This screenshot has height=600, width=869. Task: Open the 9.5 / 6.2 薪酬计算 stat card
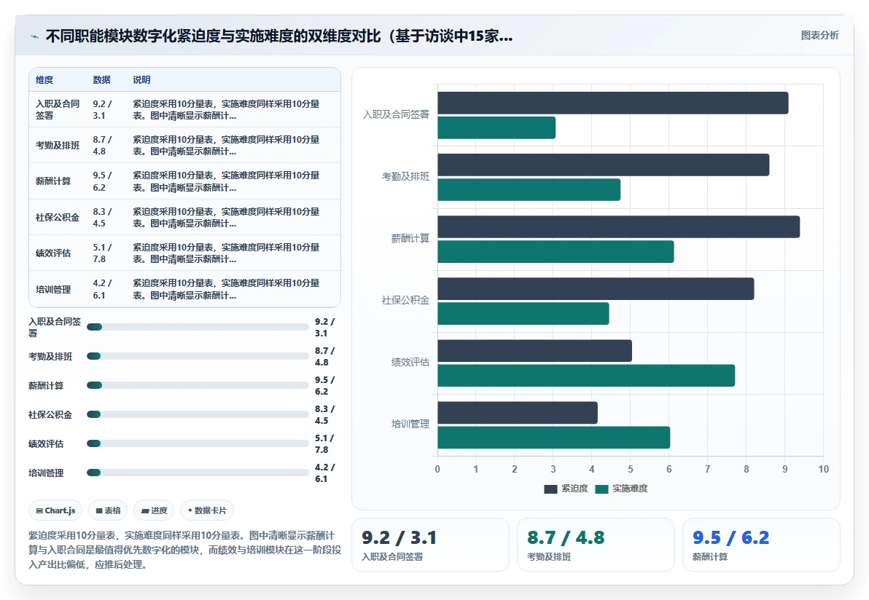(761, 545)
